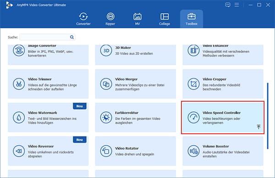Click the Volume Booster speaker icon
The width and height of the screenshot is (275, 178).
(193, 151)
